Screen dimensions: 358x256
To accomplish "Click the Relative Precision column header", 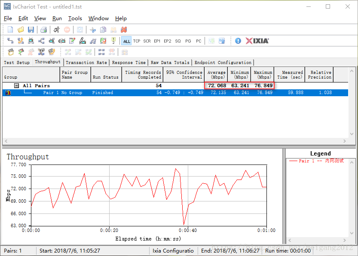I will 319,75.
